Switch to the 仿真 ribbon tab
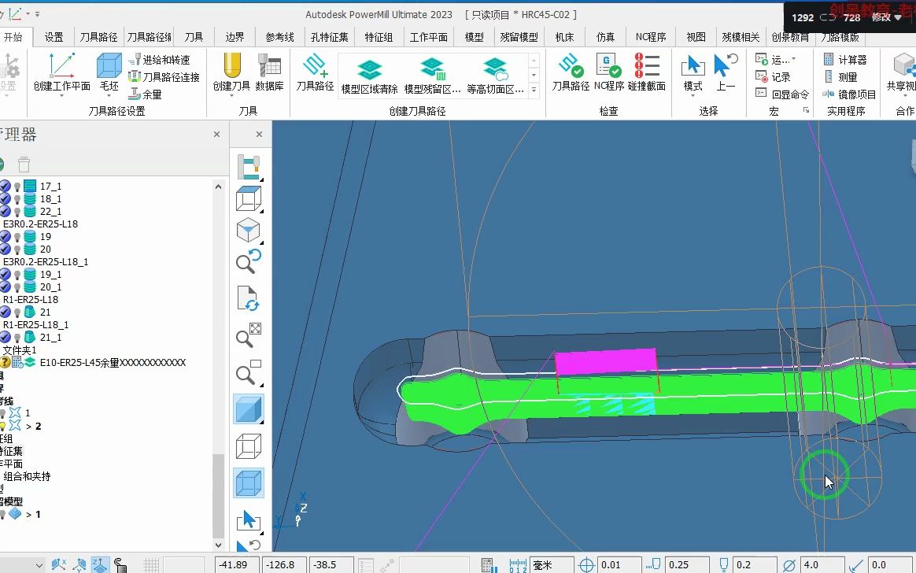The image size is (916, 573). coord(605,37)
